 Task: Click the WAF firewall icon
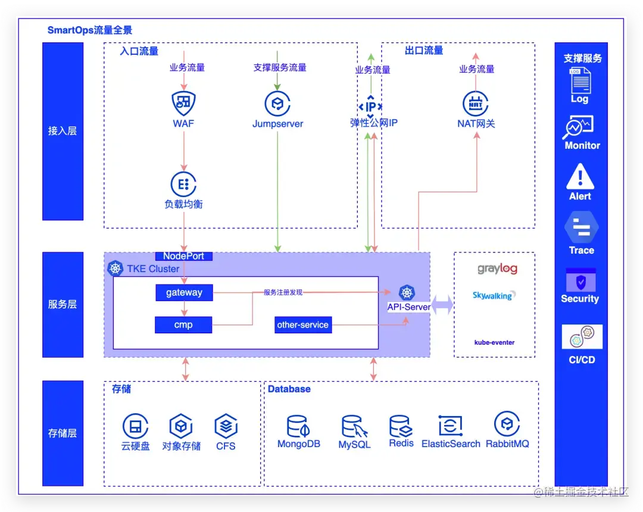point(183,102)
